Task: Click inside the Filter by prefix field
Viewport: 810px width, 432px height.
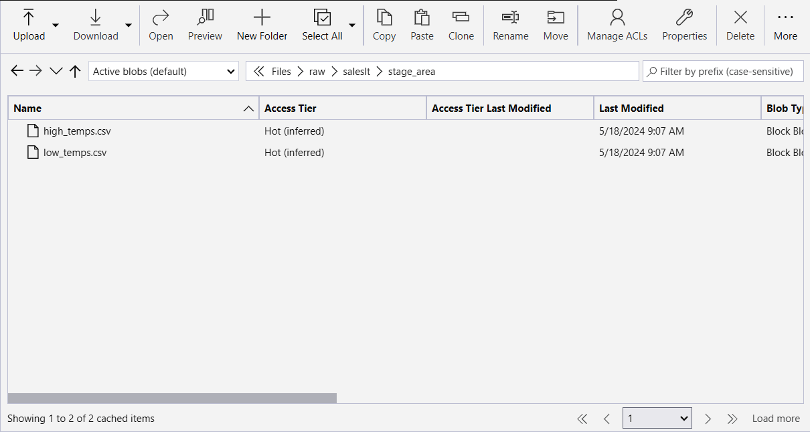Action: click(x=723, y=71)
